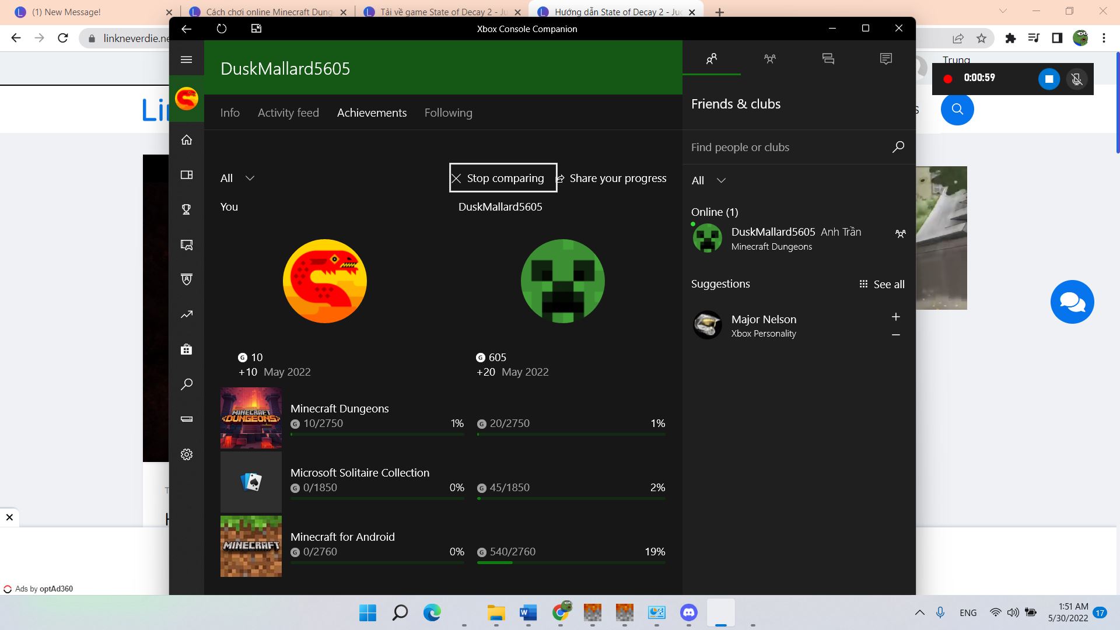Screen dimensions: 1120x630
Task: Open Settings gear in Xbox sidebar
Action: 186,454
